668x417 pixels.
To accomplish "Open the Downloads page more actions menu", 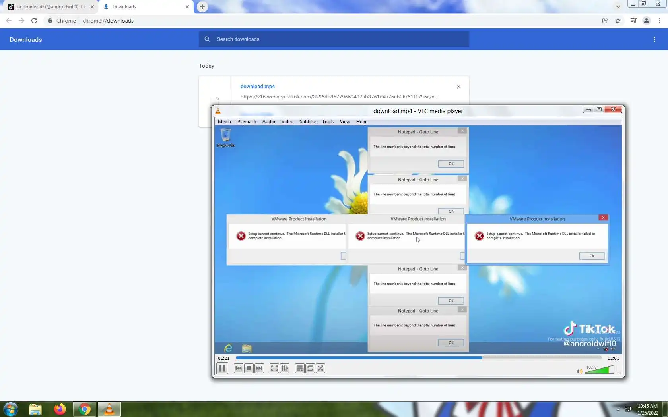I will point(654,39).
